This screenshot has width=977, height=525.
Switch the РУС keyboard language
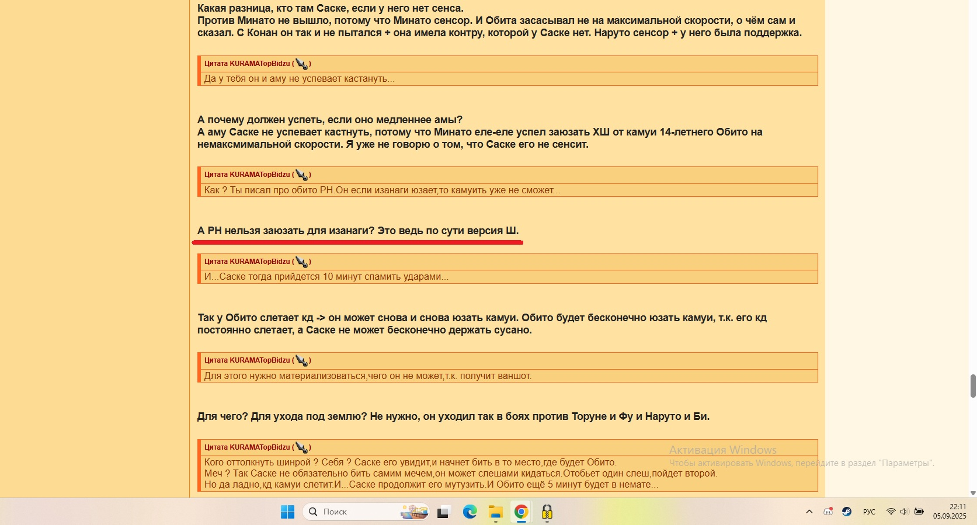(x=869, y=512)
